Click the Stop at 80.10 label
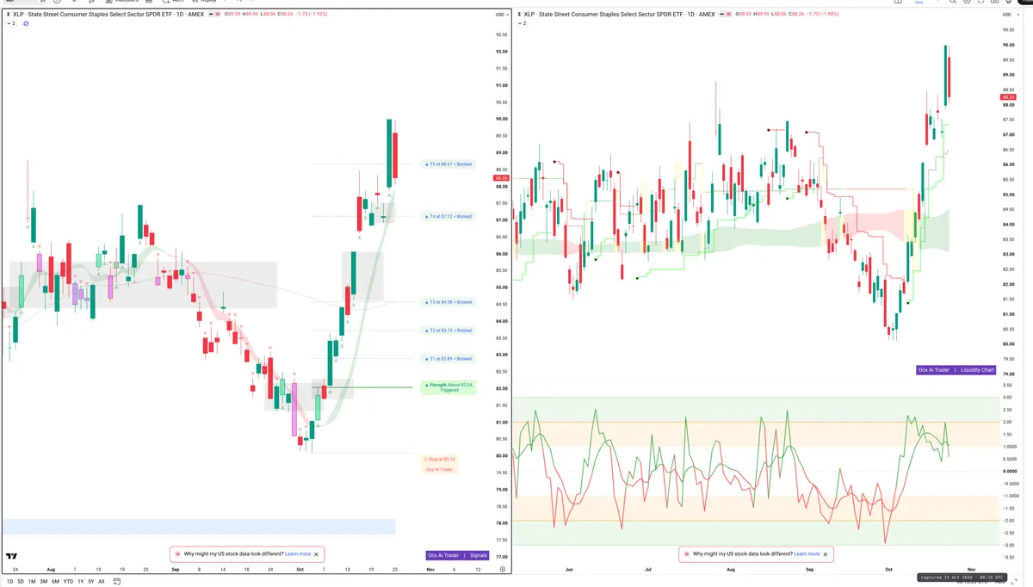 [x=439, y=459]
